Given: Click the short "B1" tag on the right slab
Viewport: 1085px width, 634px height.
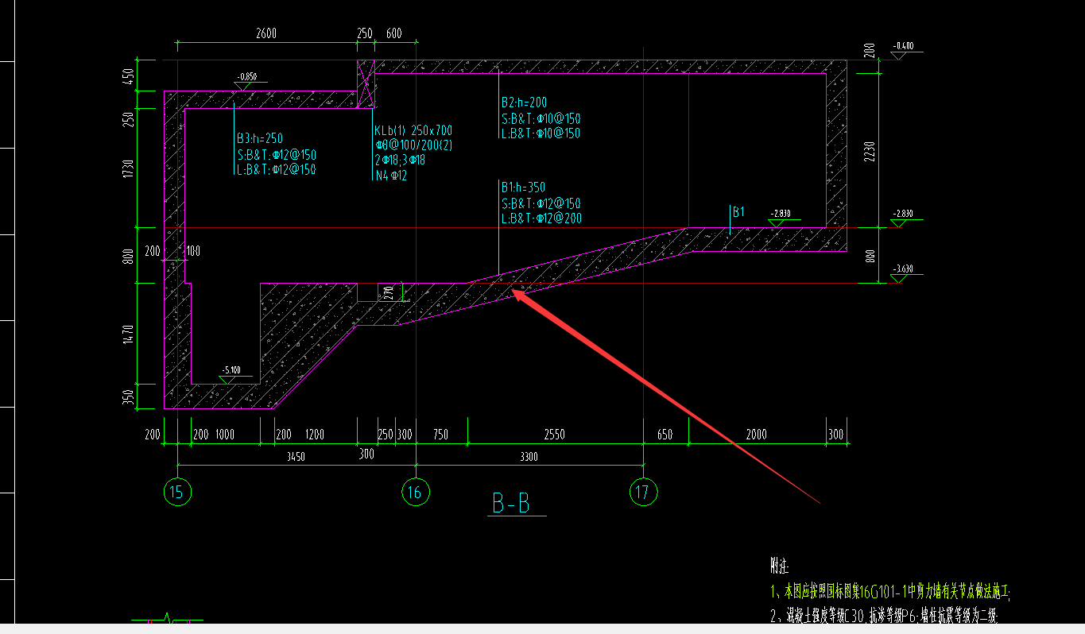Looking at the screenshot, I should tap(739, 211).
